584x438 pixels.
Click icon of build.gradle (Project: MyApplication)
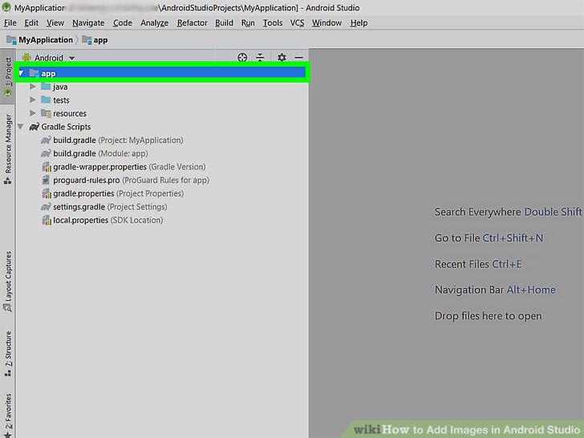click(x=46, y=140)
